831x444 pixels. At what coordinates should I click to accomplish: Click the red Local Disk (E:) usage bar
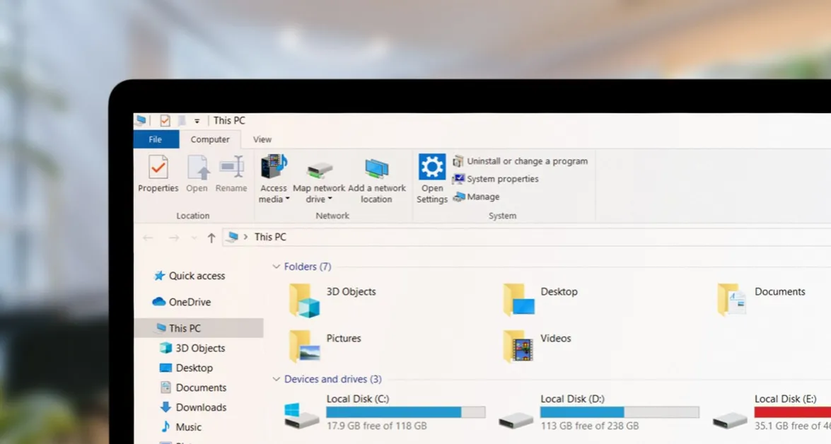[x=793, y=412]
